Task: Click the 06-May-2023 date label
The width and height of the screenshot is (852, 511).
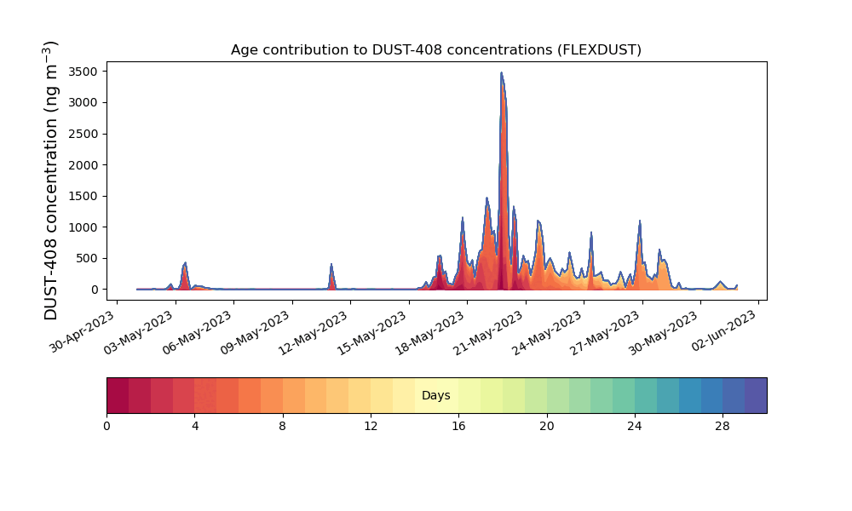Action: [x=198, y=332]
